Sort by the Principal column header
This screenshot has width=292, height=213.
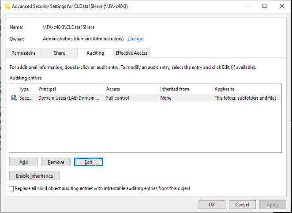point(70,89)
